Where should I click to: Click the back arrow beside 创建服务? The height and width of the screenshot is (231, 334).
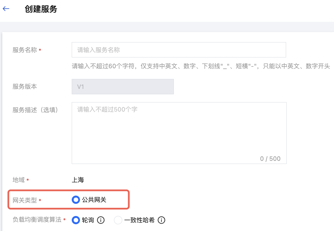coord(6,9)
